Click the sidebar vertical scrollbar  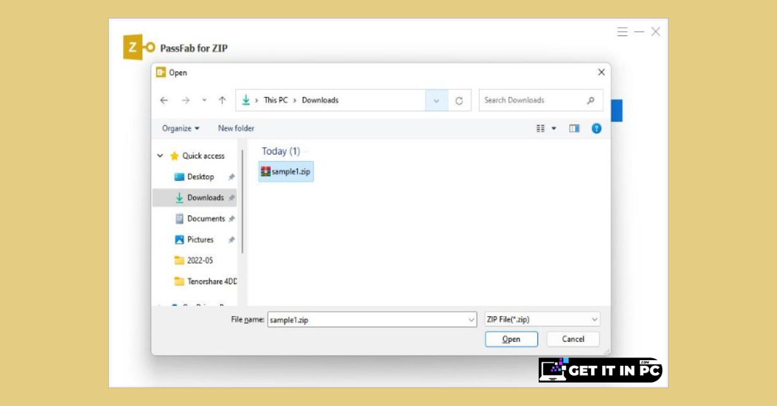click(x=243, y=202)
